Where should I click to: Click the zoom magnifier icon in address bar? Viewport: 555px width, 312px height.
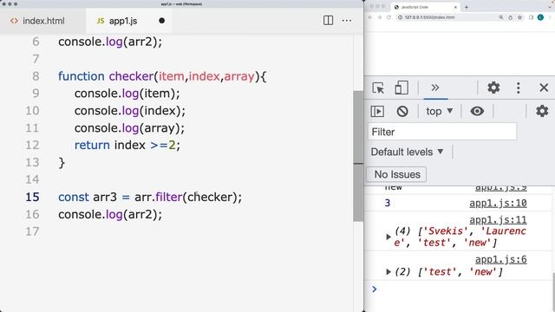501,17
